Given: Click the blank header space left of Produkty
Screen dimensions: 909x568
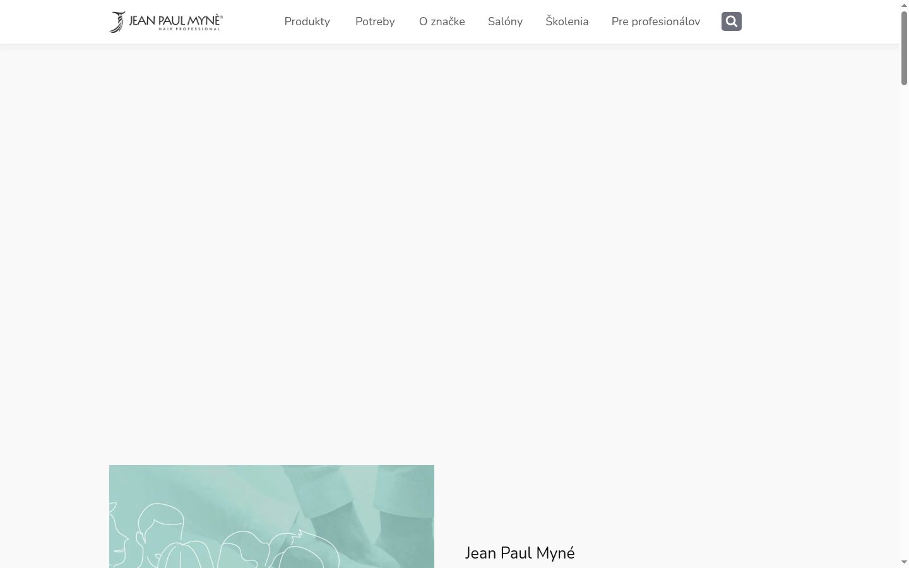Looking at the screenshot, I should coord(252,21).
